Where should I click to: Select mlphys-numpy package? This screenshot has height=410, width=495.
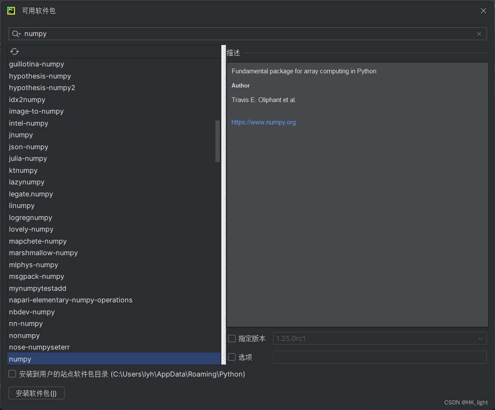114,265
